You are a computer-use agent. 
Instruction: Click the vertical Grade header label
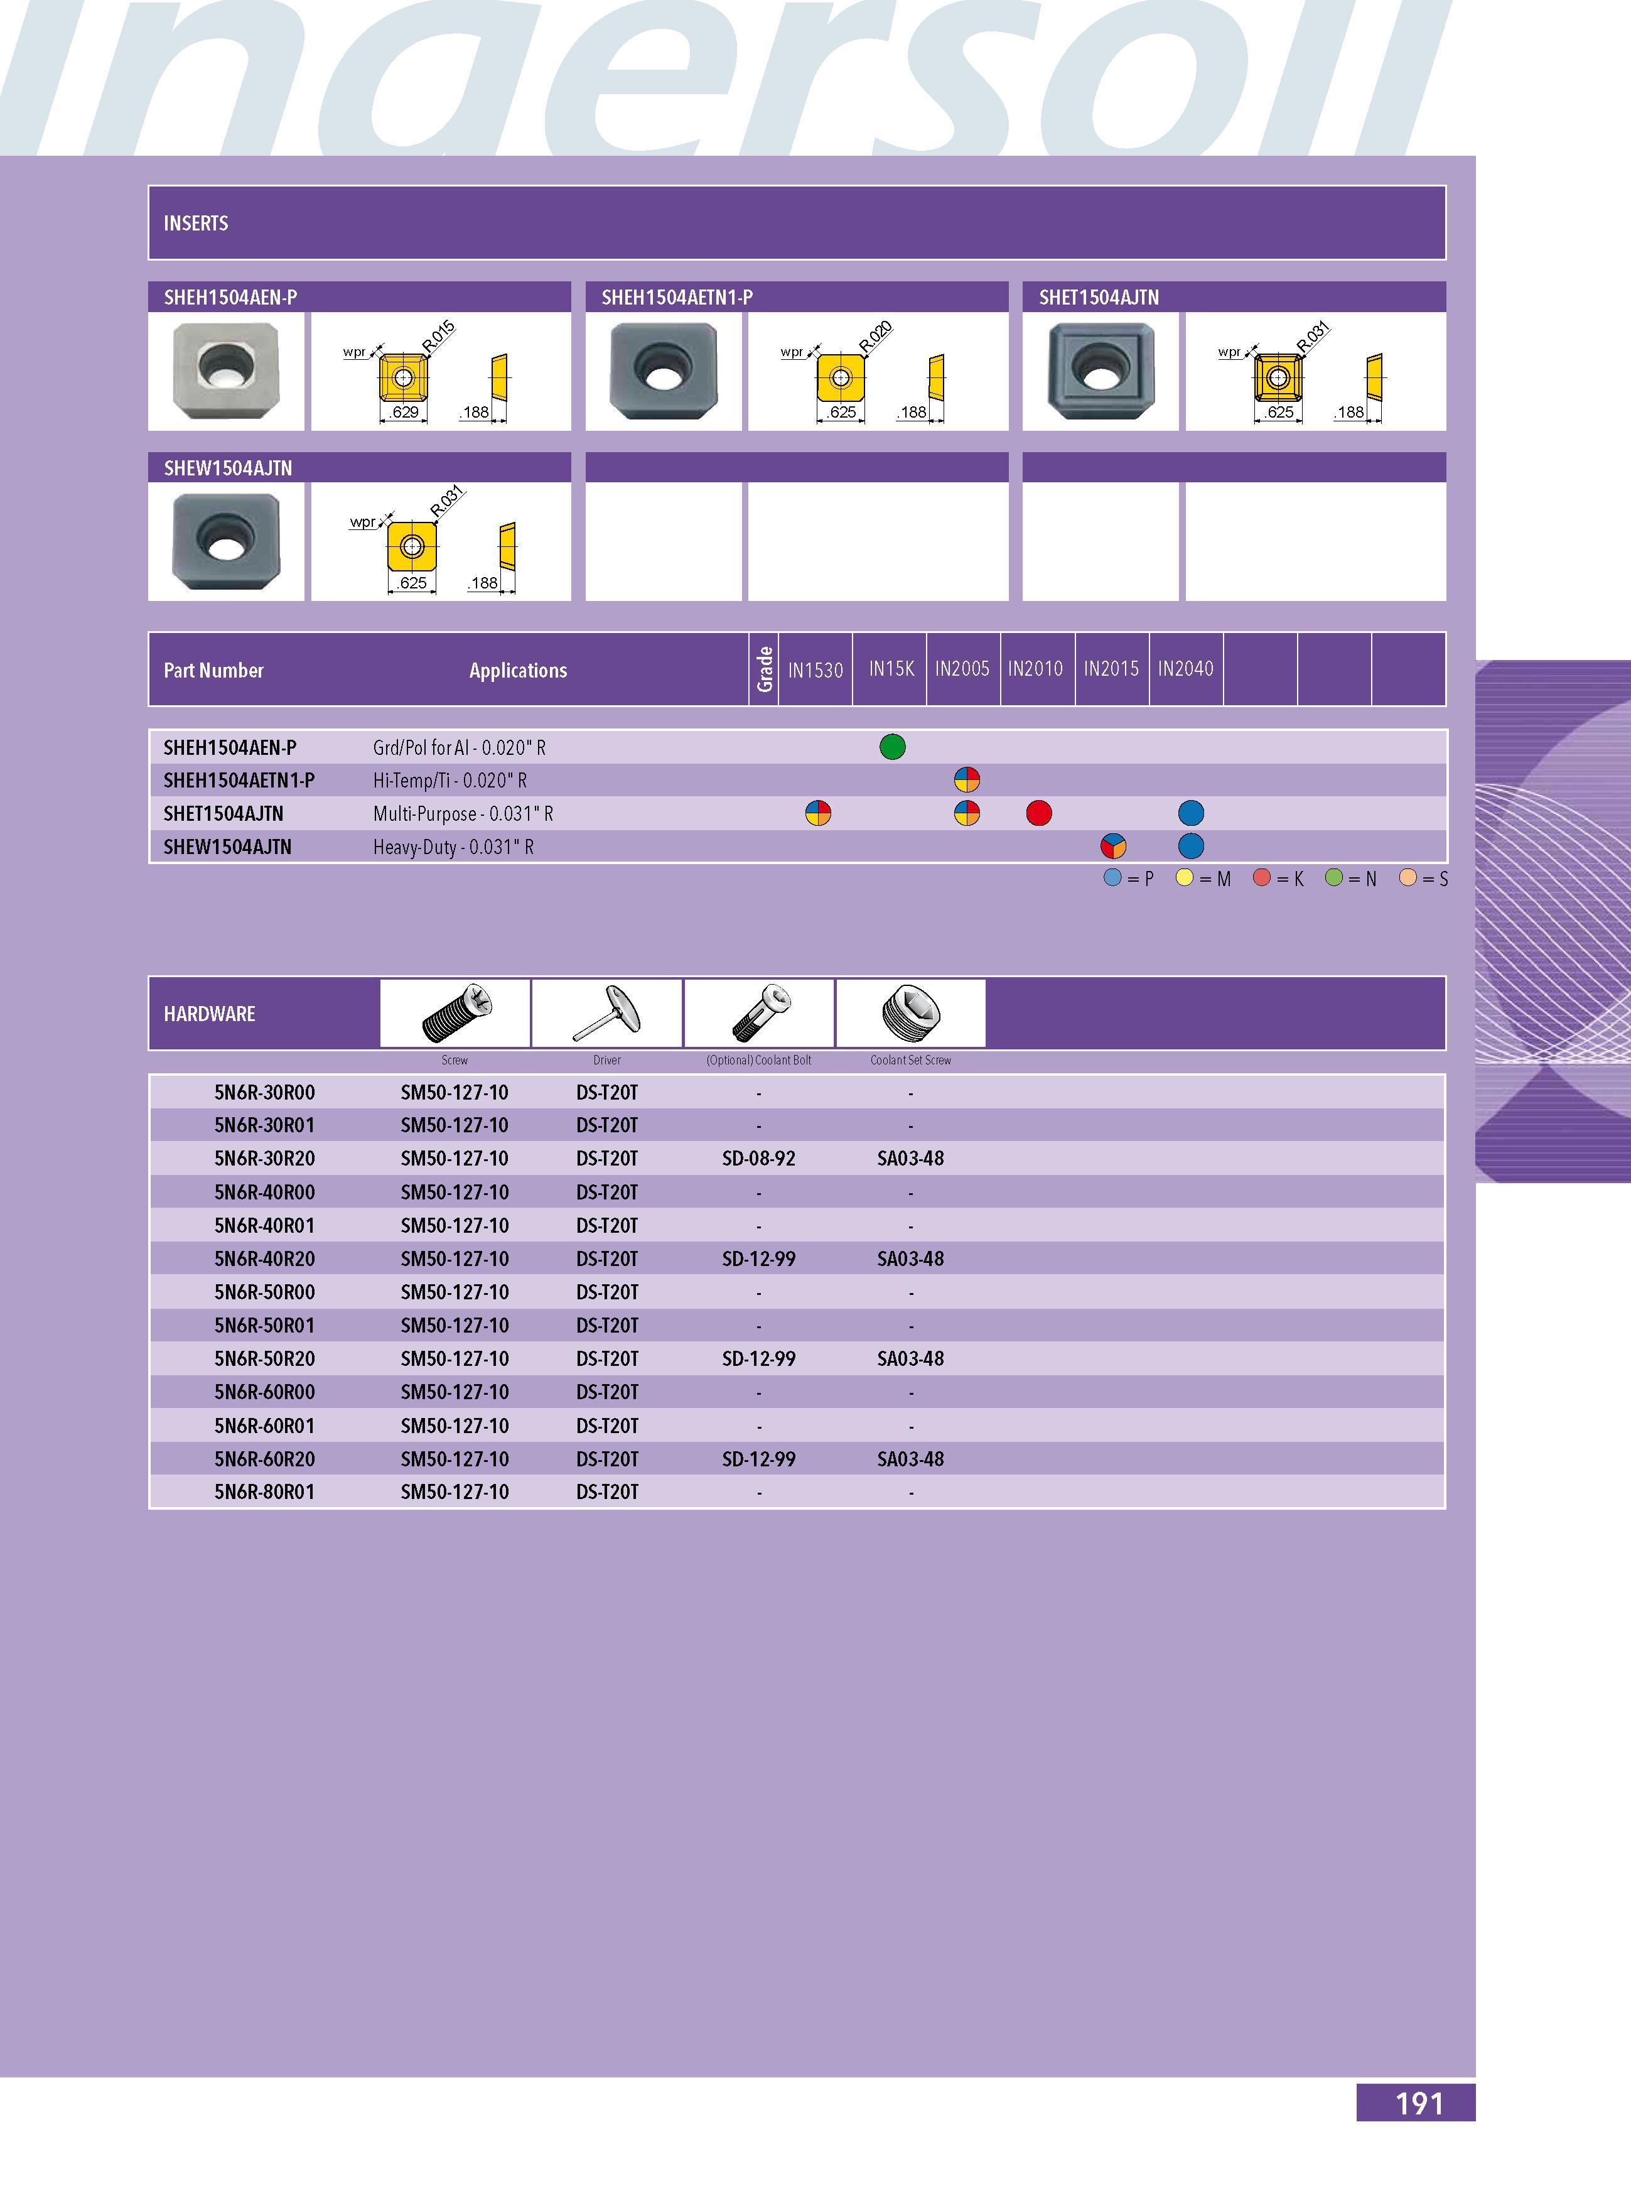pos(765,669)
